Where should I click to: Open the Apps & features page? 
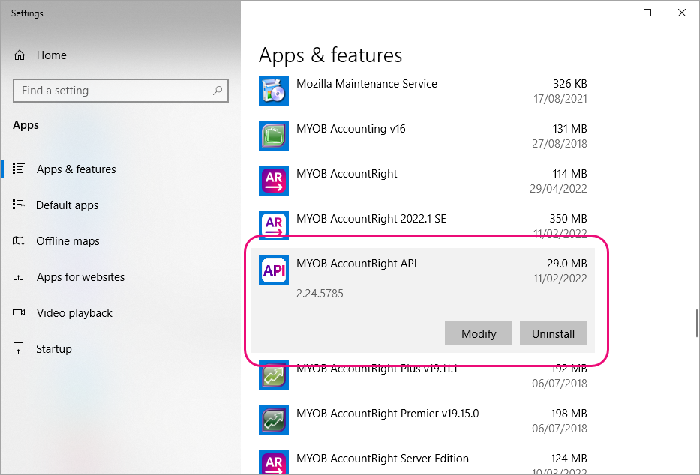(x=76, y=169)
